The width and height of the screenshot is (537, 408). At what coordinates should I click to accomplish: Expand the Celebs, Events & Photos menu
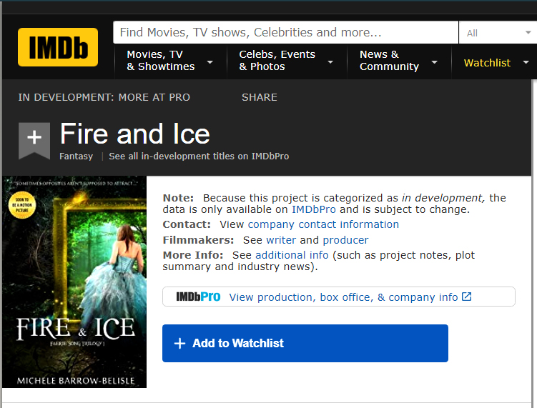[285, 61]
